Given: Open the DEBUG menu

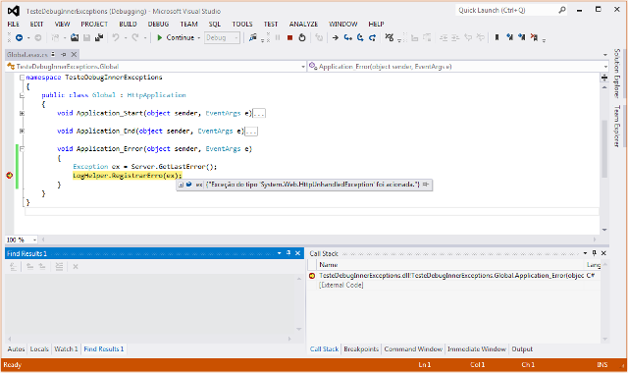Looking at the screenshot, I should 158,24.
